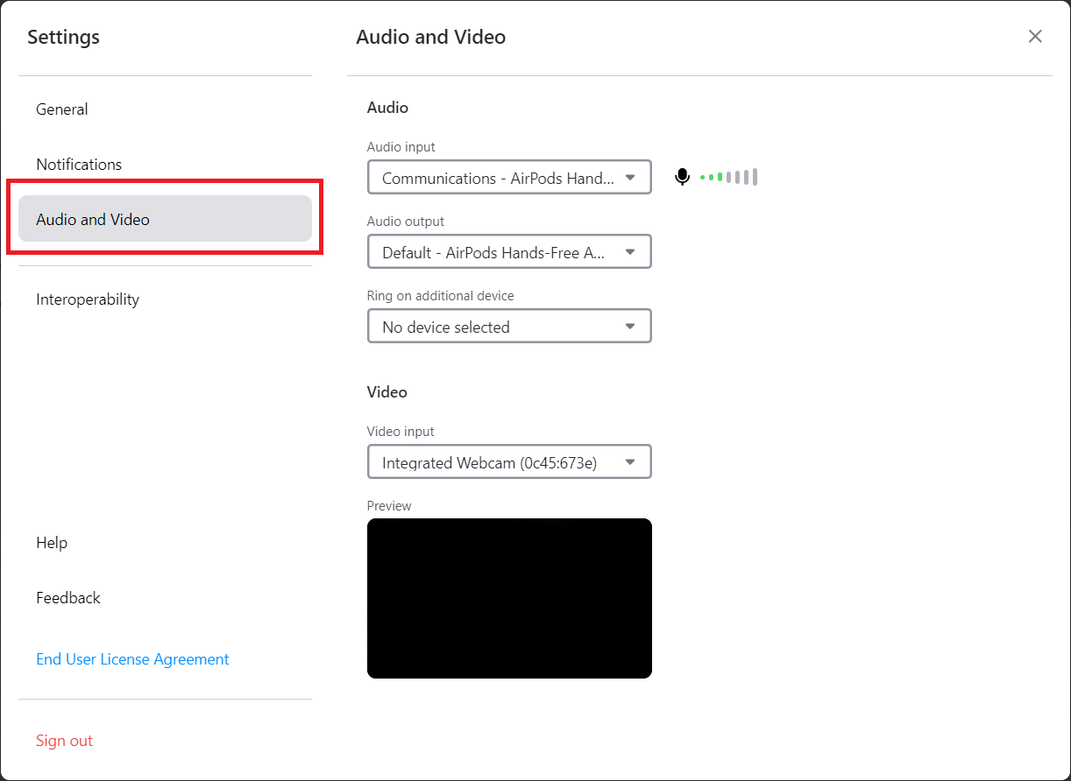
Task: Expand the Audio input dropdown
Action: (509, 177)
